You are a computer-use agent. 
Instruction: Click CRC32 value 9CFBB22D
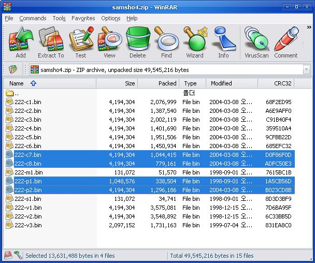tap(278, 137)
